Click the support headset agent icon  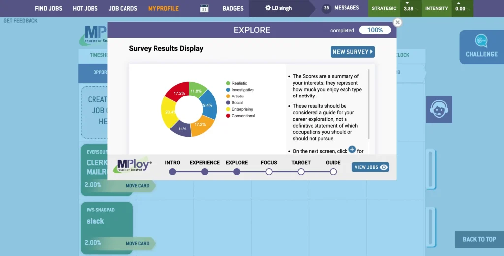click(x=439, y=109)
